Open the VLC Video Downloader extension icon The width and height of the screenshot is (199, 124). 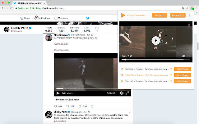click(x=192, y=8)
